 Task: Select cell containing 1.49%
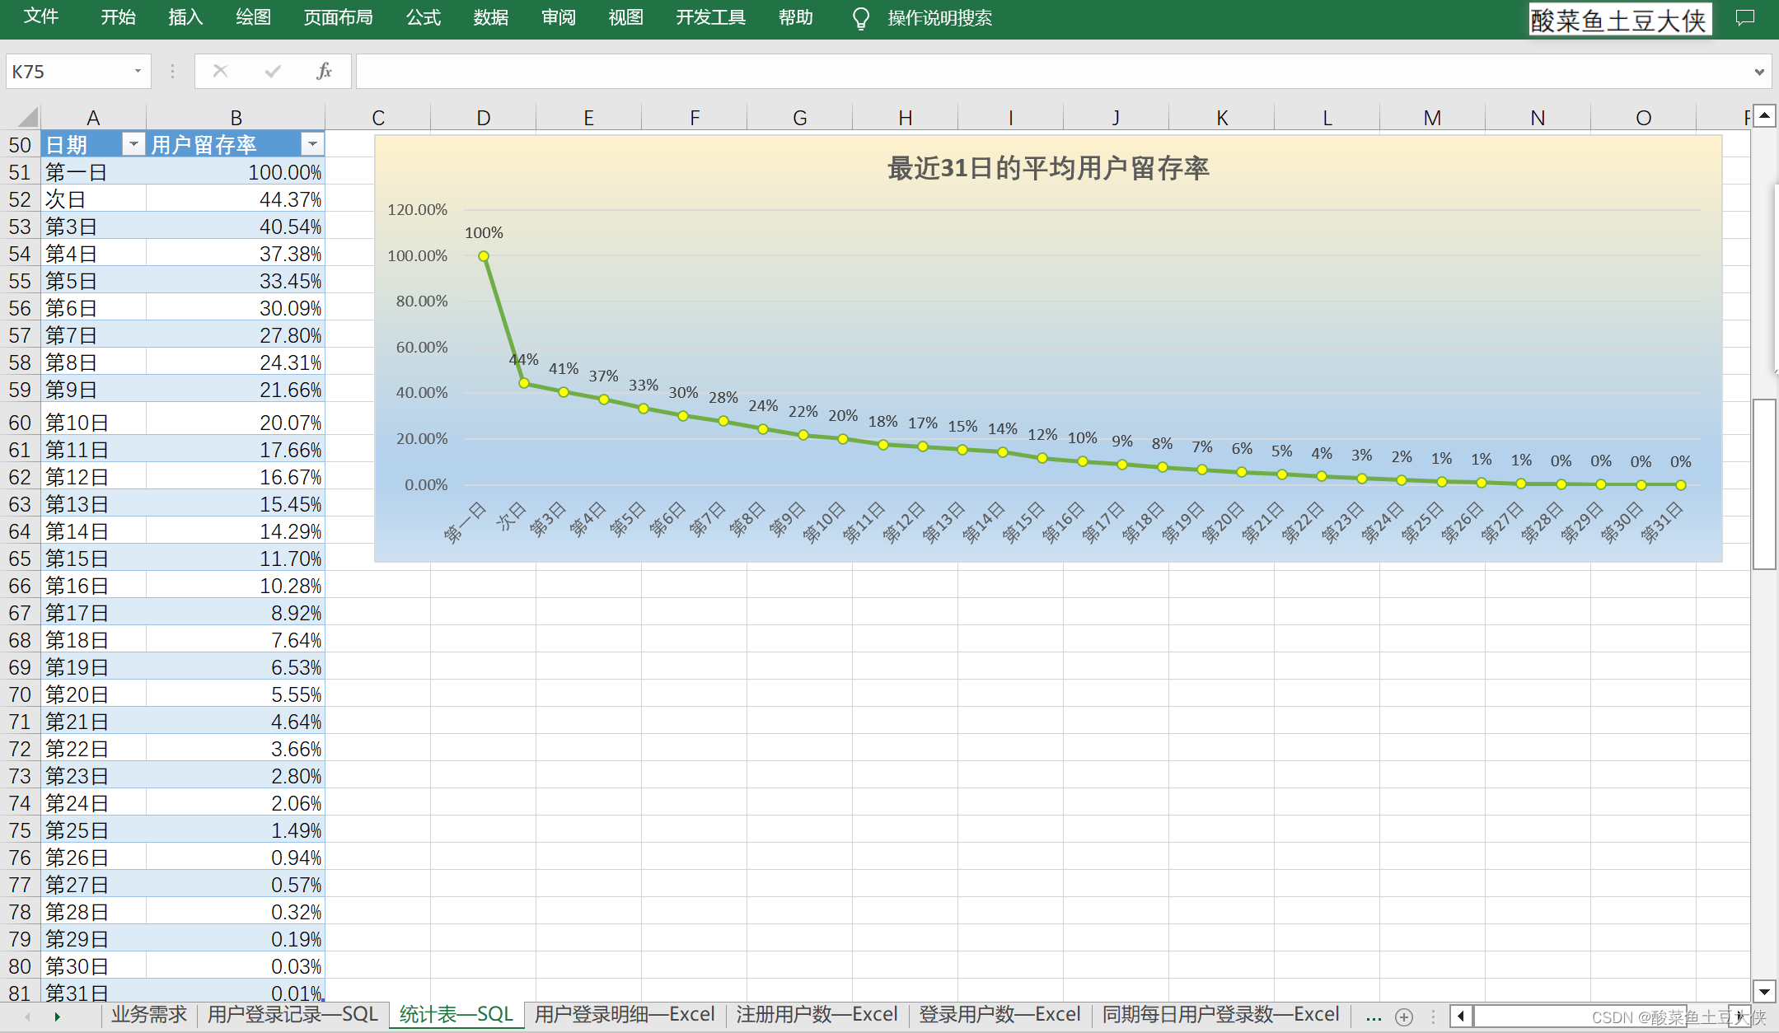(236, 830)
